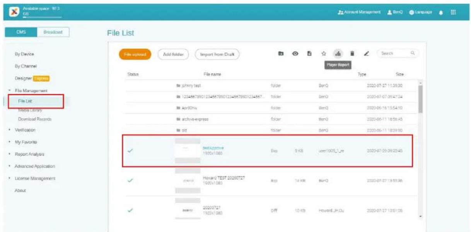The width and height of the screenshot is (471, 232).
Task: Click the Type column header
Action: tap(362, 74)
